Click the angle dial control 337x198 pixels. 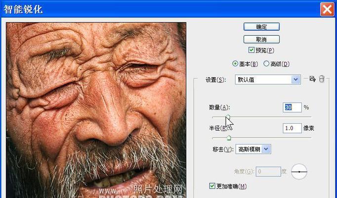pyautogui.click(x=299, y=172)
